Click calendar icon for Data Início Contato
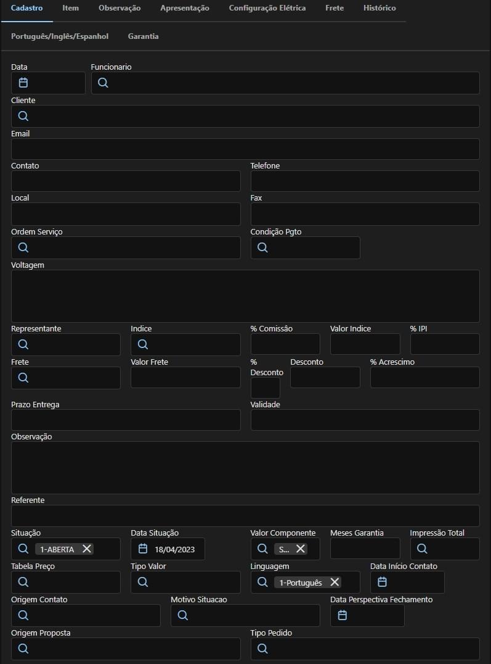 (x=382, y=582)
